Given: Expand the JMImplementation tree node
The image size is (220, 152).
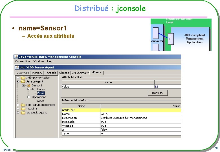Looking at the screenshot, I should coord(18,78).
